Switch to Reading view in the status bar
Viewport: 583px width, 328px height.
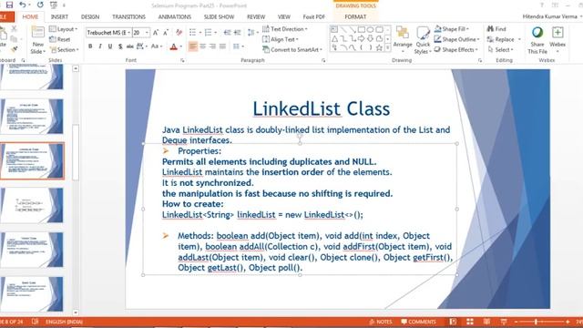click(486, 322)
